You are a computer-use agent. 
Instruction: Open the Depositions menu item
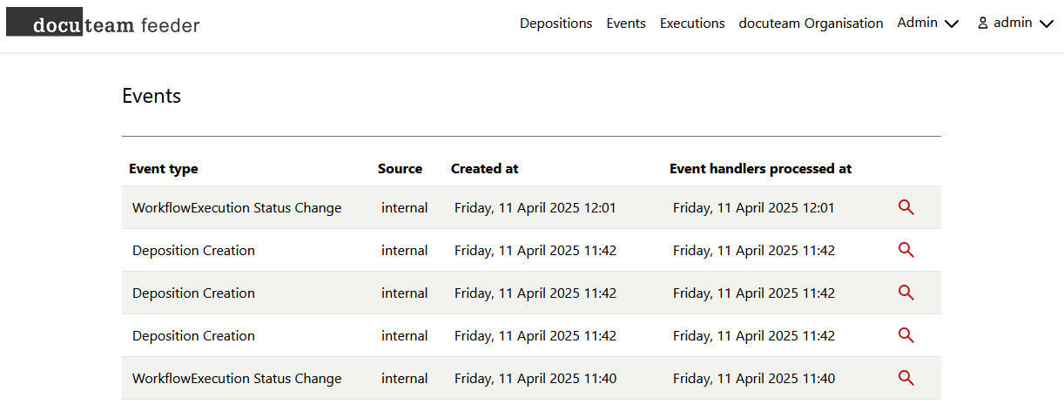(x=556, y=24)
